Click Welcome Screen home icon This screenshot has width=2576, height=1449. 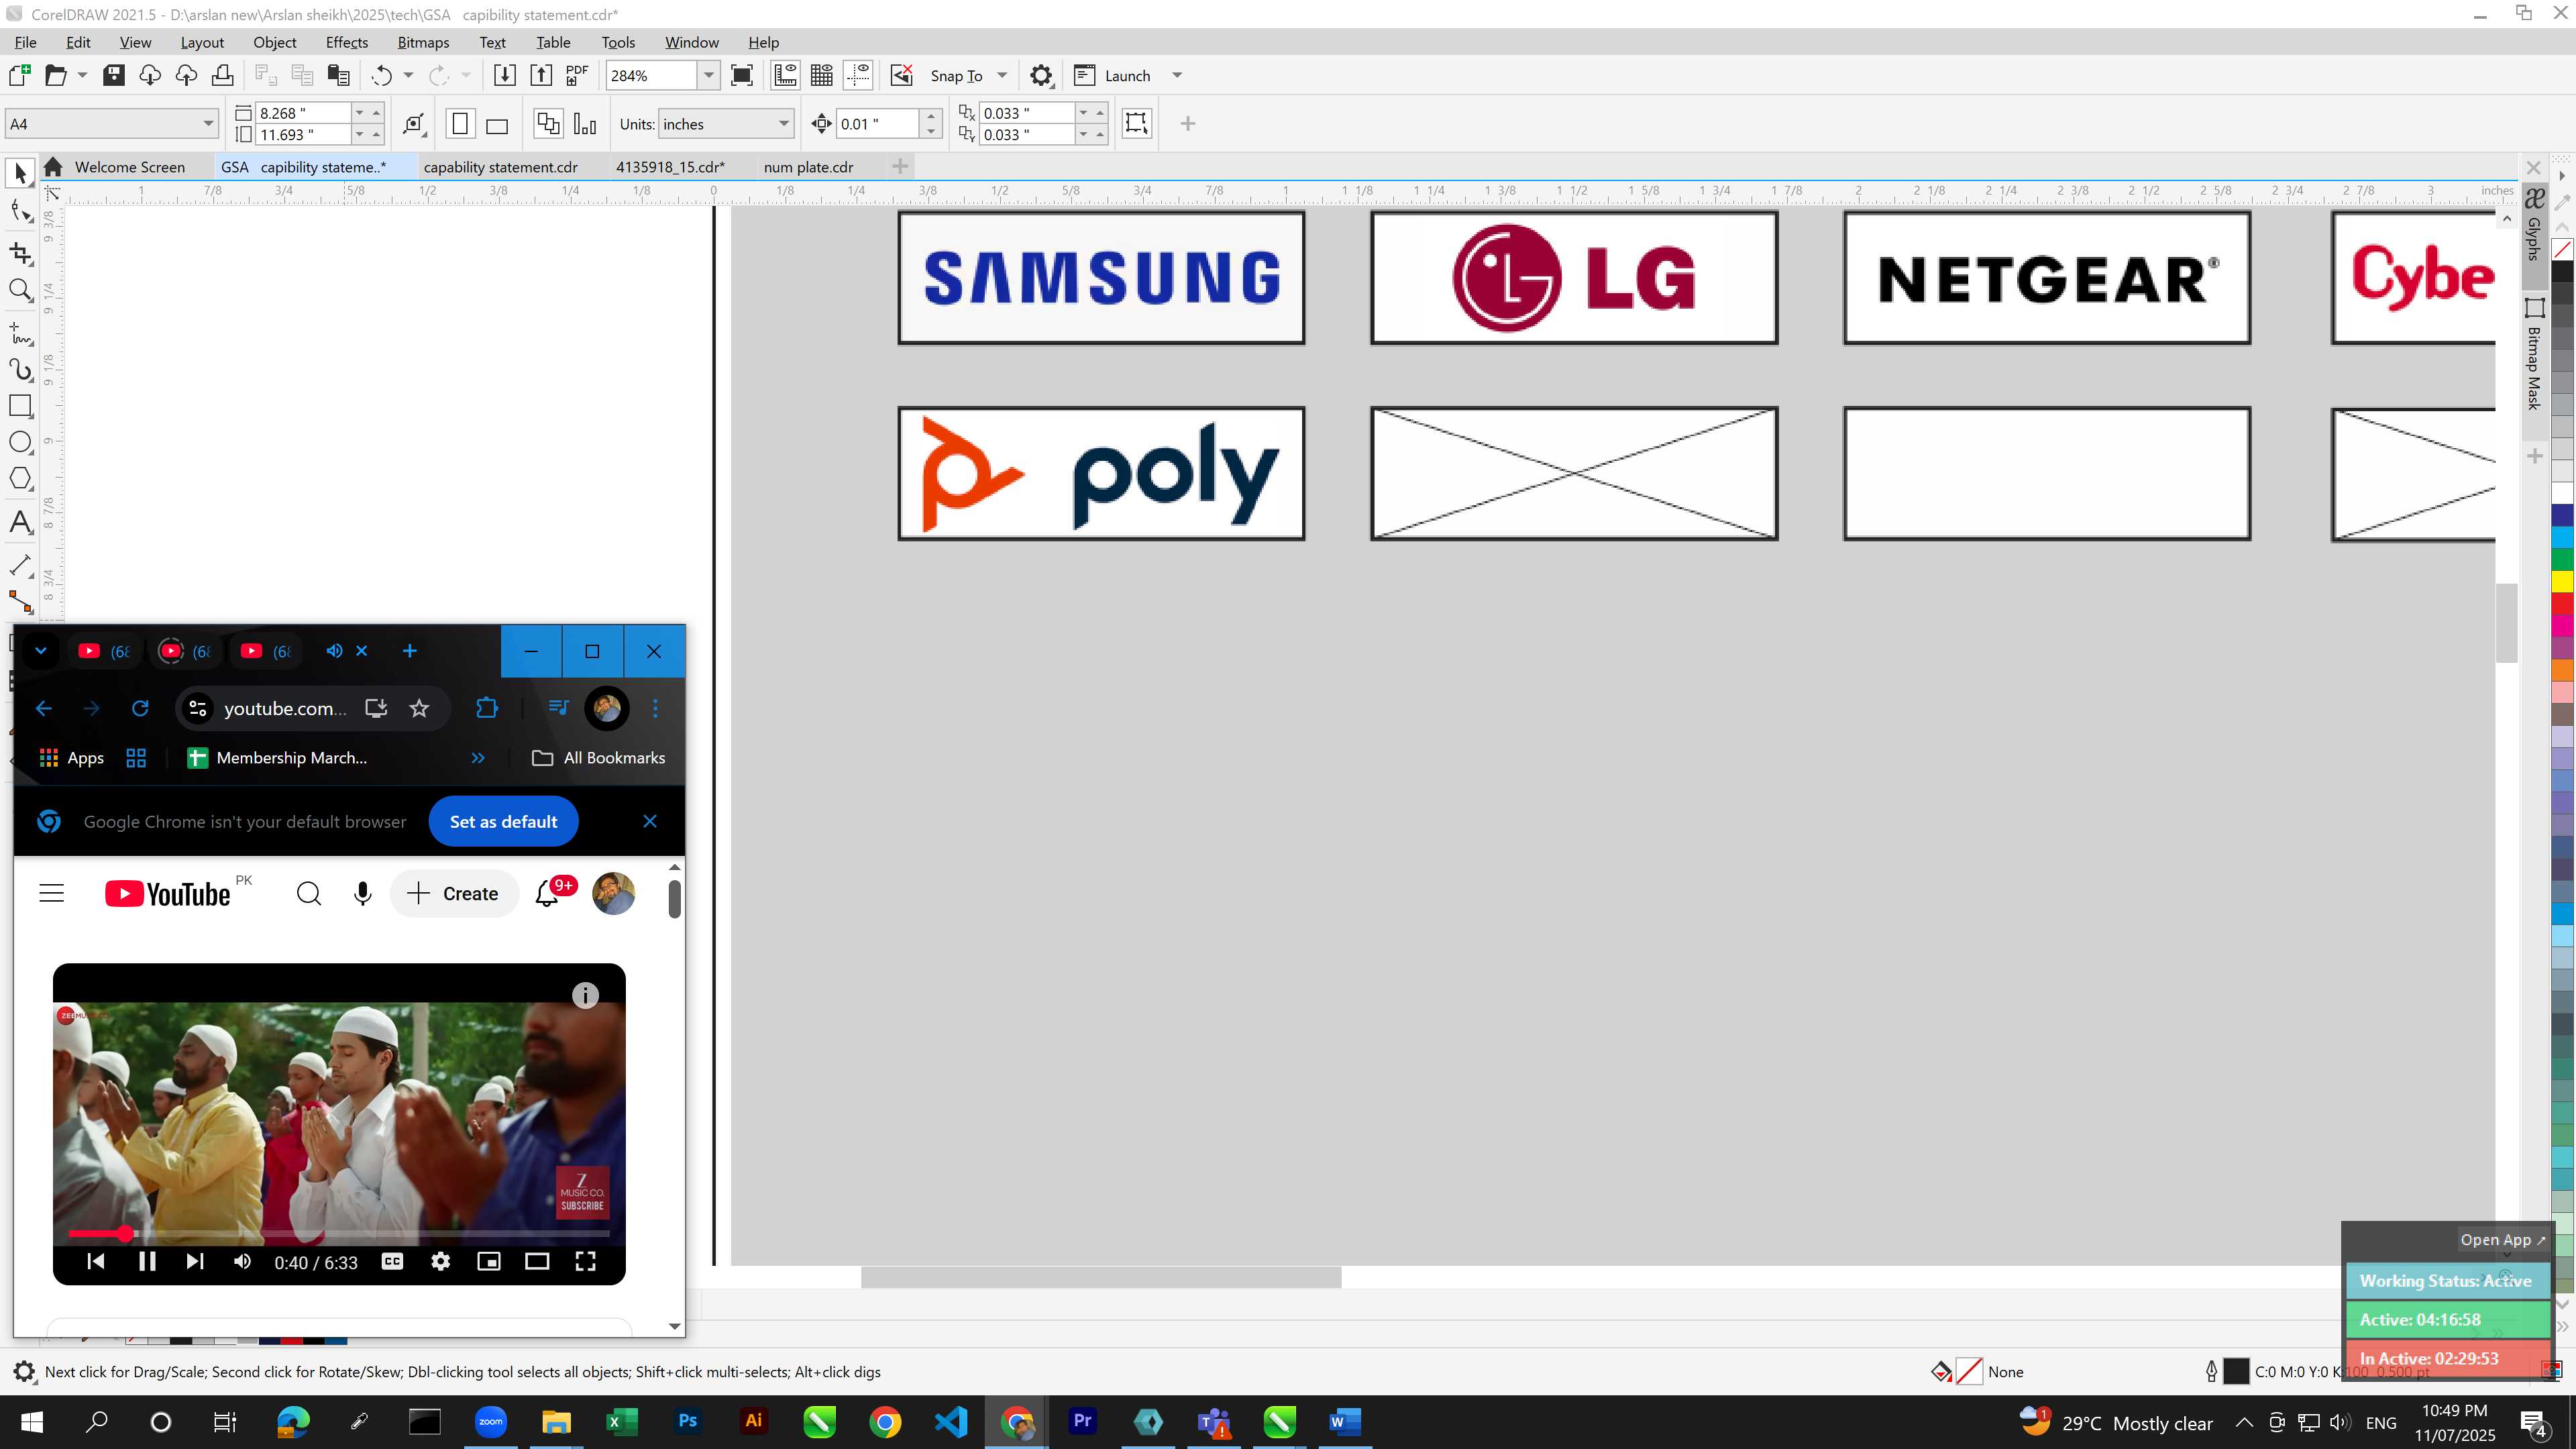[54, 167]
